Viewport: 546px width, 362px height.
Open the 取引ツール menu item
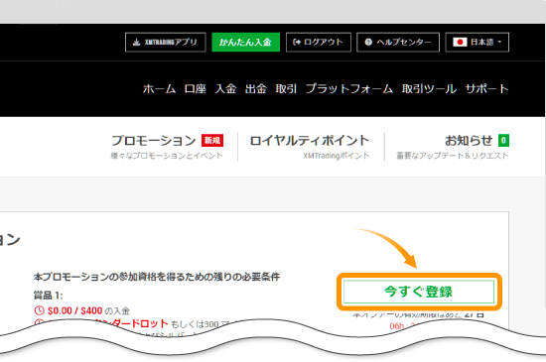pyautogui.click(x=429, y=89)
